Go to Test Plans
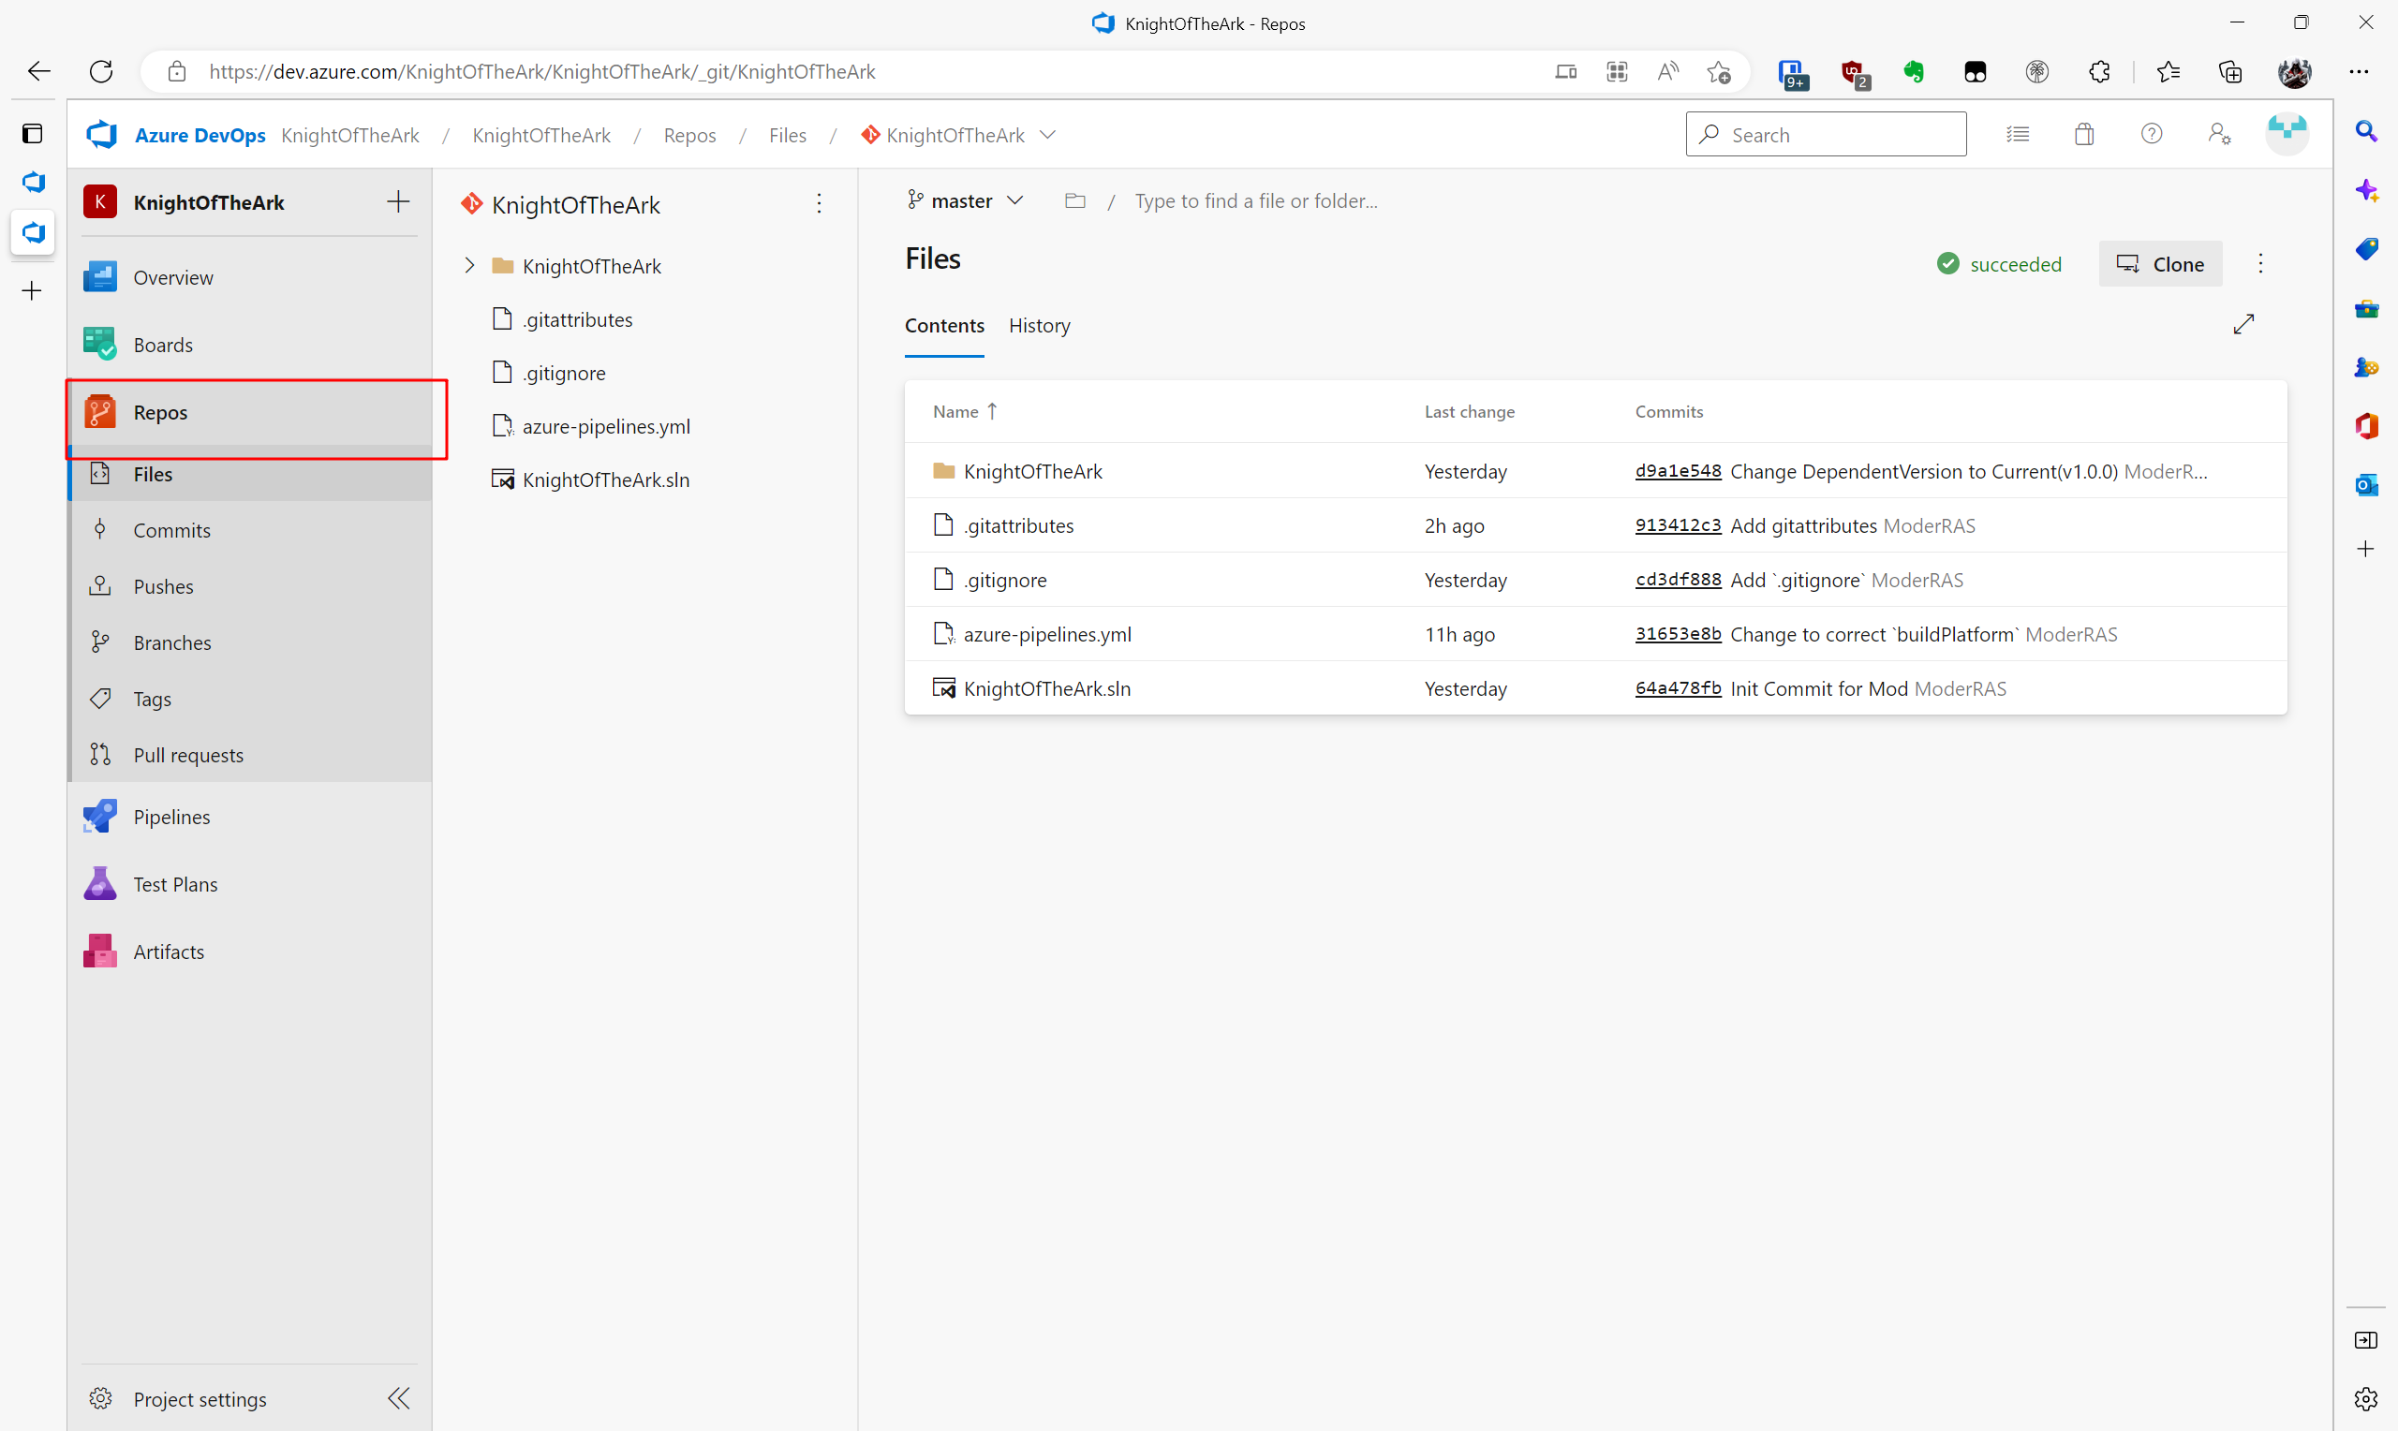 click(174, 884)
